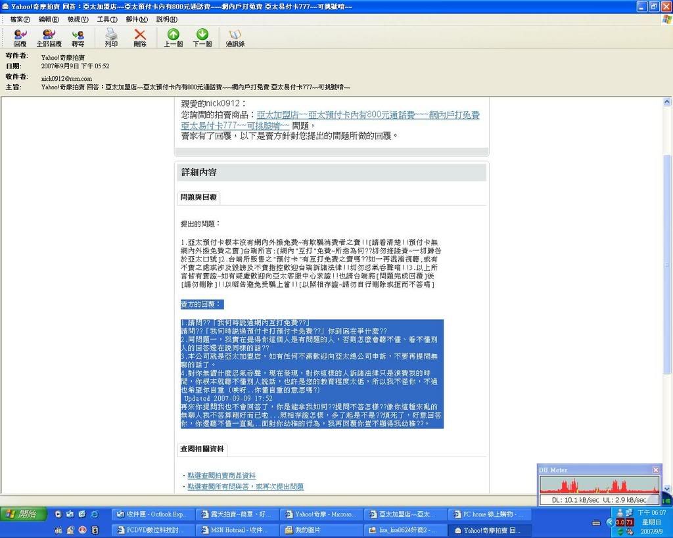Click the Updated 2007-09-09 17:52 line
The height and width of the screenshot is (538, 673).
click(228, 399)
